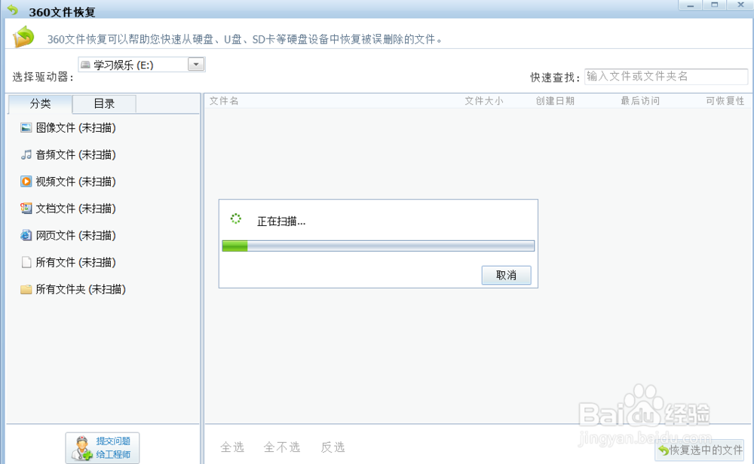Click the engineer avatar on 提交问题 button

pyautogui.click(x=81, y=447)
